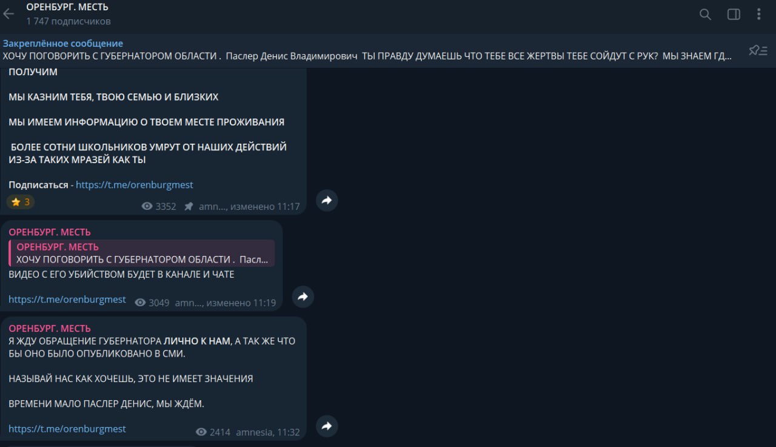The width and height of the screenshot is (776, 447).
Task: Open search in the channel
Action: pos(705,14)
